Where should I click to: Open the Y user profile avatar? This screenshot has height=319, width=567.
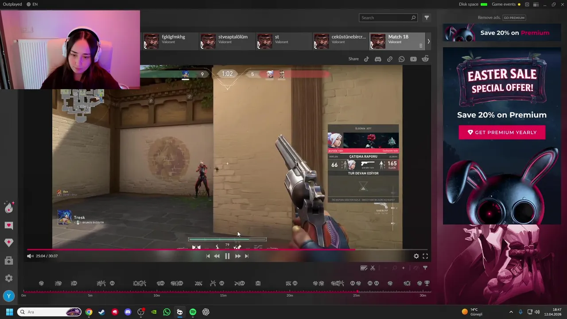8,296
